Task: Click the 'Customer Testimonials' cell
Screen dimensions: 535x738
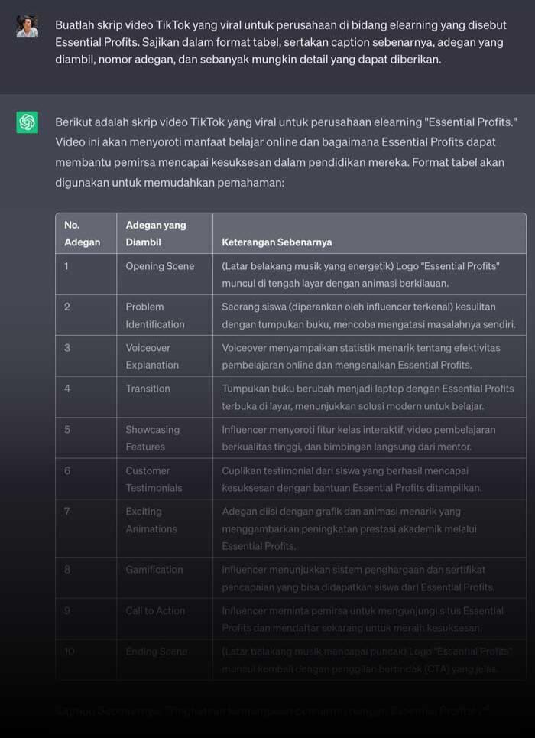Action: click(164, 479)
